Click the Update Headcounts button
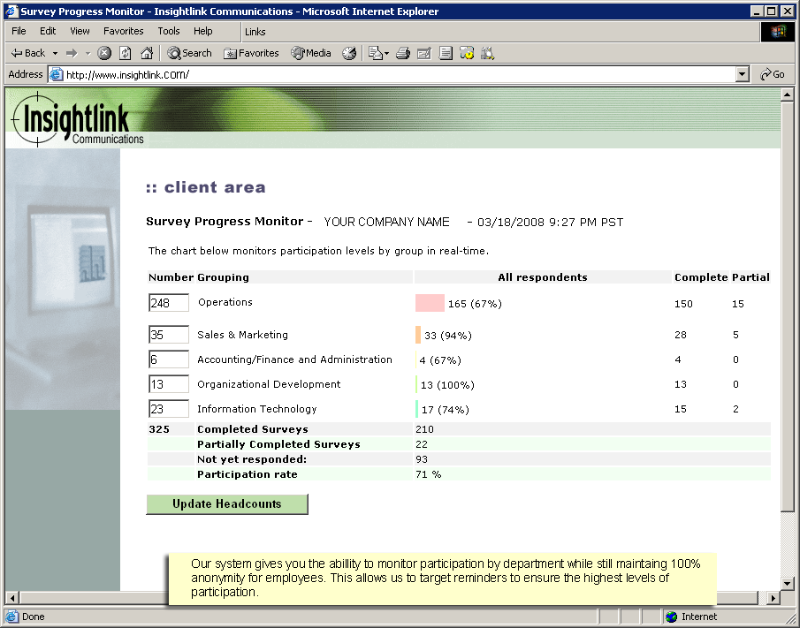Screen dimensions: 800x628 click(x=227, y=504)
